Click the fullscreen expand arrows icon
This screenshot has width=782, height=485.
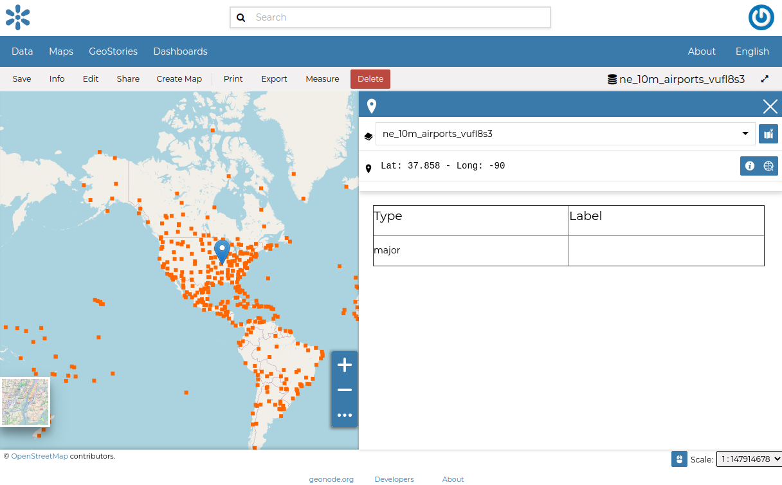coord(765,78)
